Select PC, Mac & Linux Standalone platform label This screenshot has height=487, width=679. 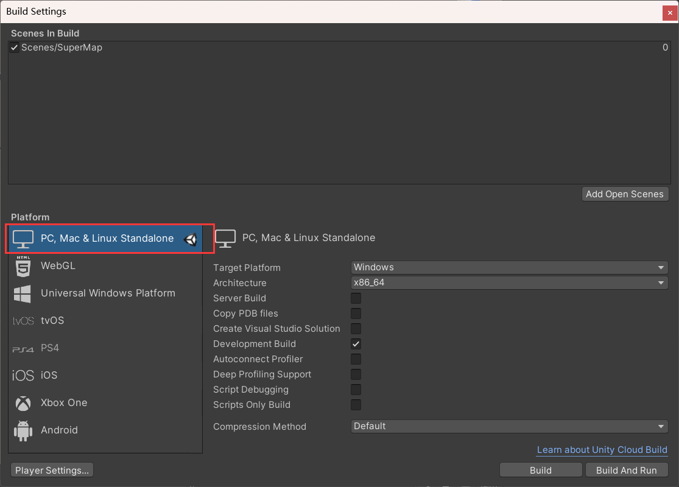point(107,239)
